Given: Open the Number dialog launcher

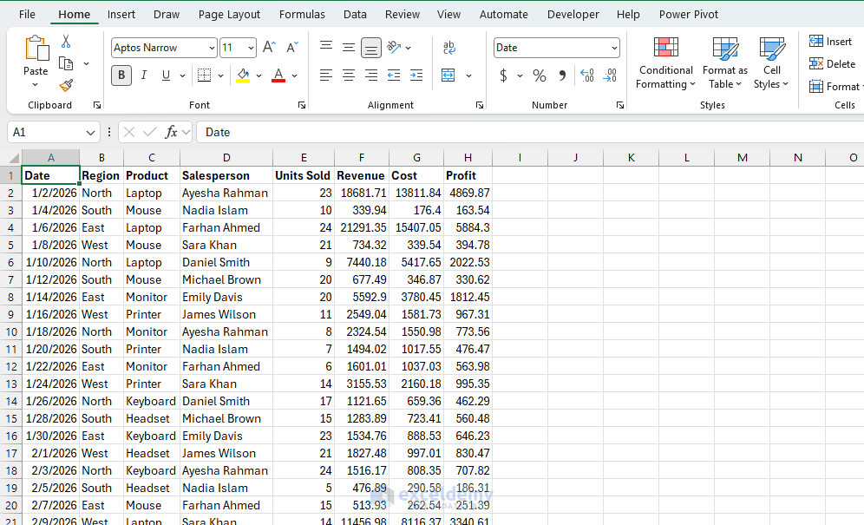Looking at the screenshot, I should point(620,105).
